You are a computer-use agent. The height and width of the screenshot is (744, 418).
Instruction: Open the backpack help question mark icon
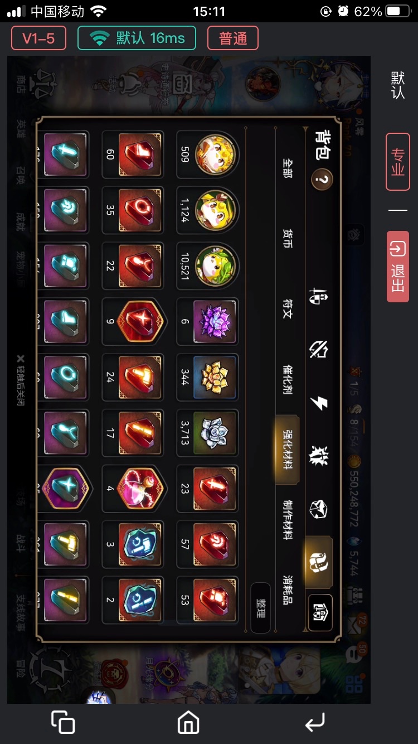tap(322, 180)
